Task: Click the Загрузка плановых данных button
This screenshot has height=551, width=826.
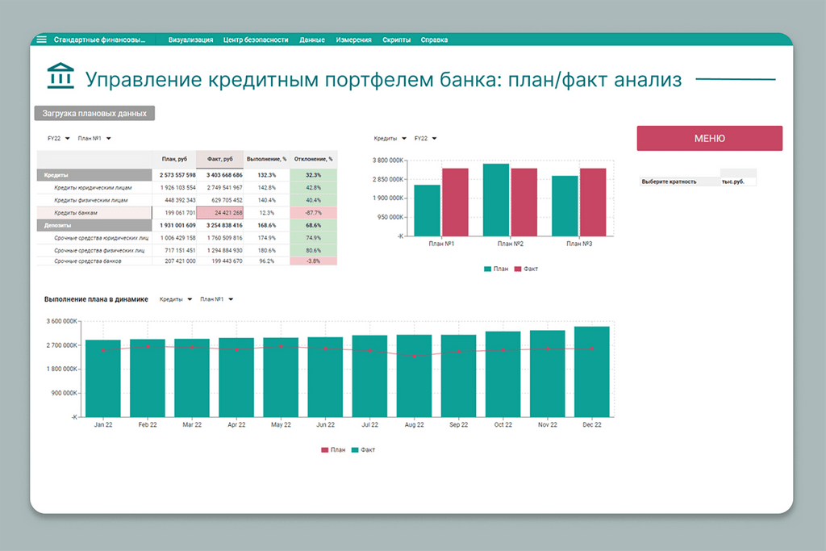Action: click(x=94, y=114)
